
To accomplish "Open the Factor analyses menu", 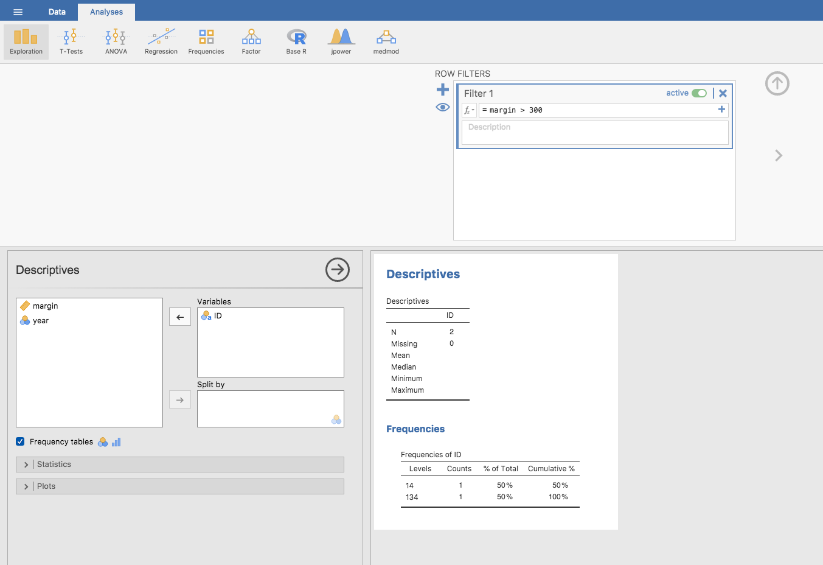I will (x=251, y=41).
